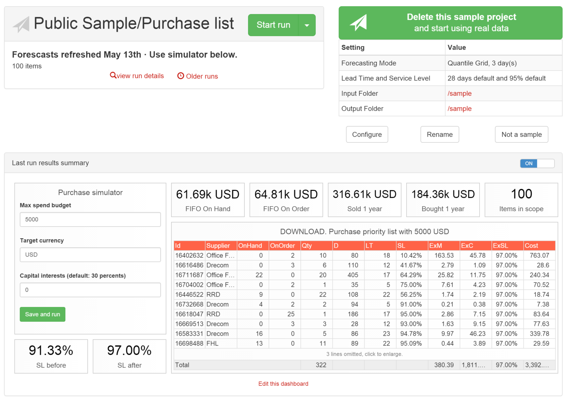The width and height of the screenshot is (567, 401).
Task: Click the Id column header
Action: (189, 246)
